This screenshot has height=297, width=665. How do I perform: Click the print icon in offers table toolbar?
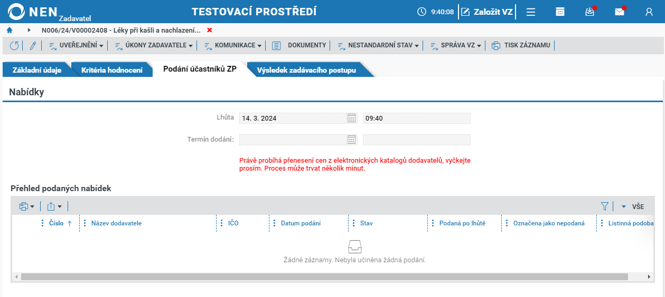click(24, 206)
